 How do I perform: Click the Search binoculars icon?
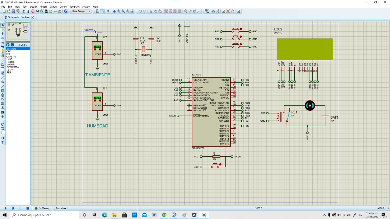213,11
